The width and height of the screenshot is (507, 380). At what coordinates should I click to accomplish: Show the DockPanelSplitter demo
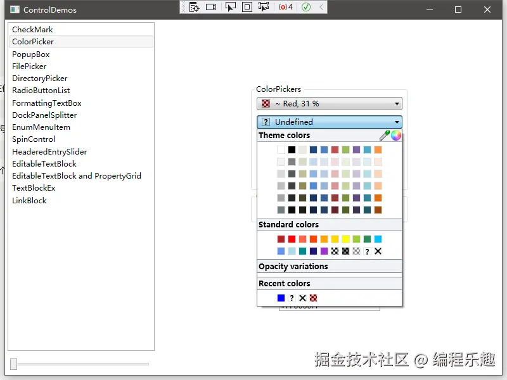(x=81, y=115)
